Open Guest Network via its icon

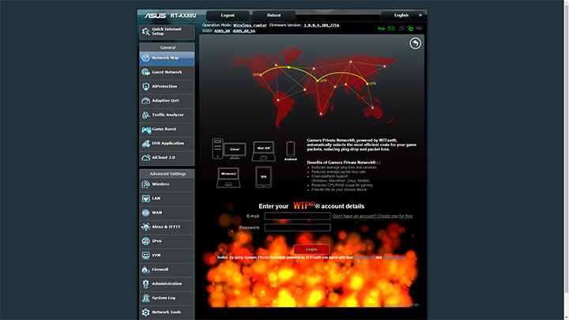[145, 72]
